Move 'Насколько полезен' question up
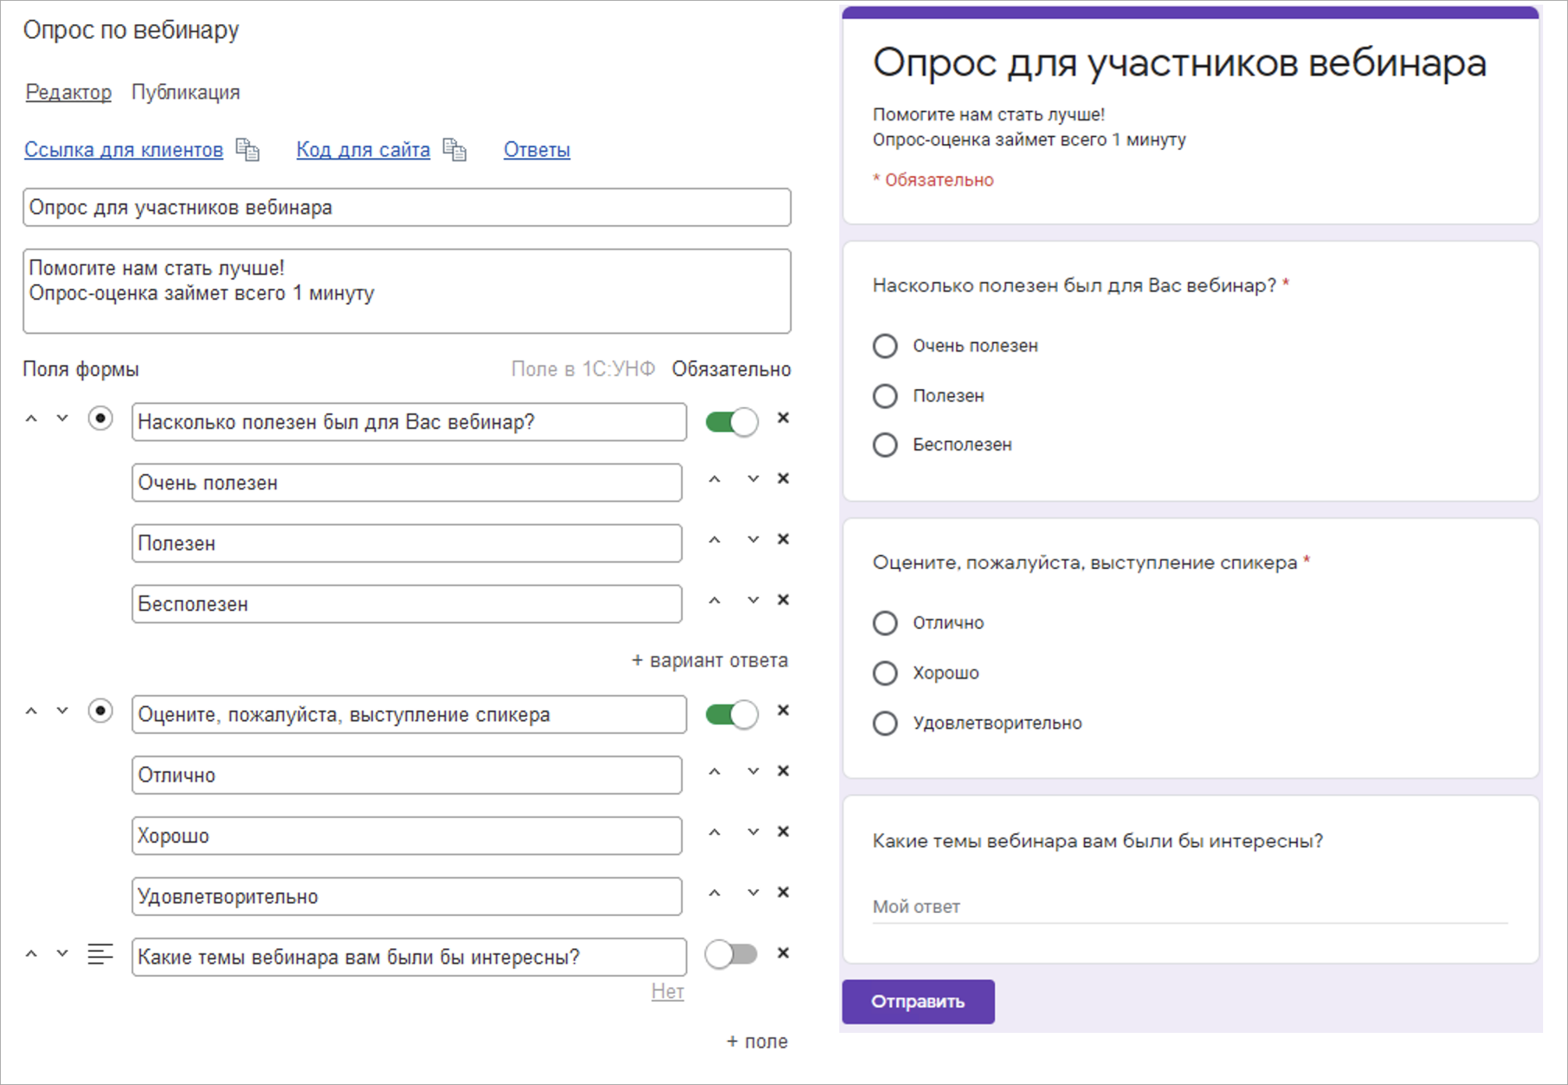 tap(31, 419)
